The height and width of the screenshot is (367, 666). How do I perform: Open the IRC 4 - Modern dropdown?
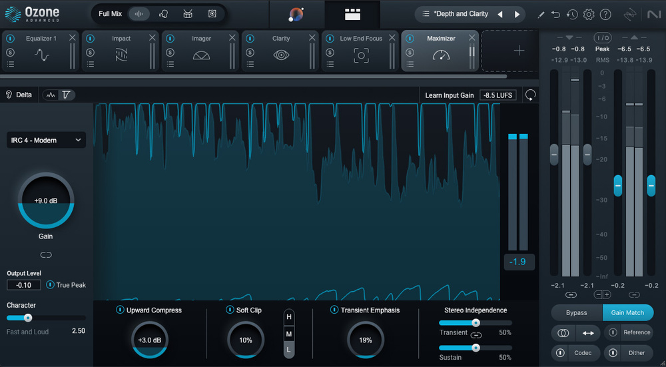point(46,141)
